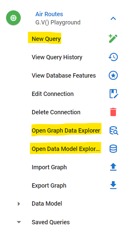Click the download export graph icon
Image resolution: width=126 pixels, height=231 pixels.
coord(113,185)
